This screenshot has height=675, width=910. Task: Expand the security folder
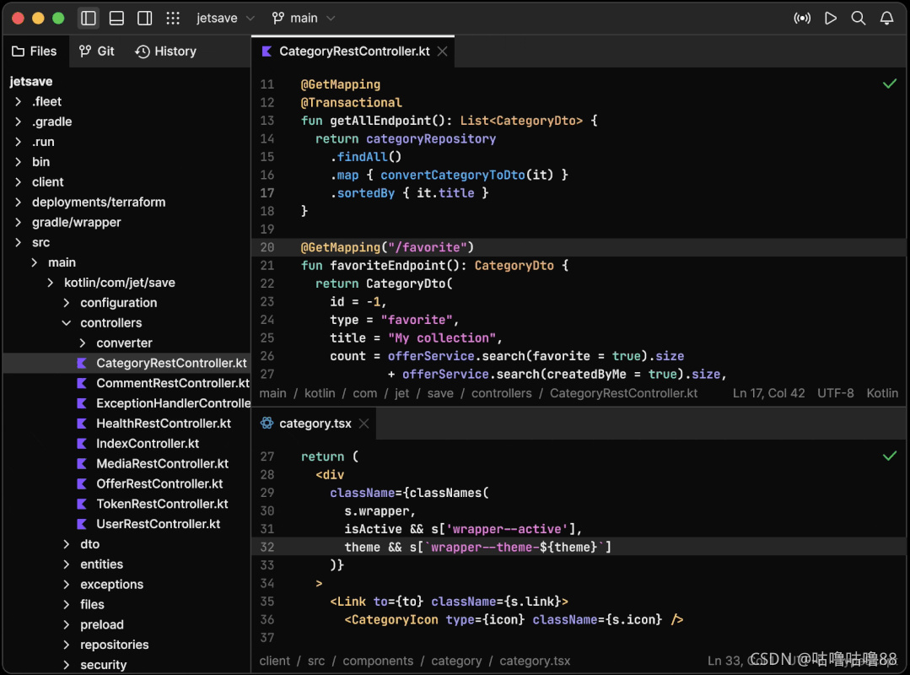[67, 665]
